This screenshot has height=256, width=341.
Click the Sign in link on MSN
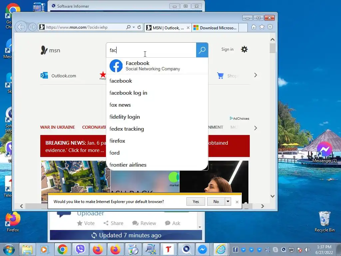[x=227, y=49]
